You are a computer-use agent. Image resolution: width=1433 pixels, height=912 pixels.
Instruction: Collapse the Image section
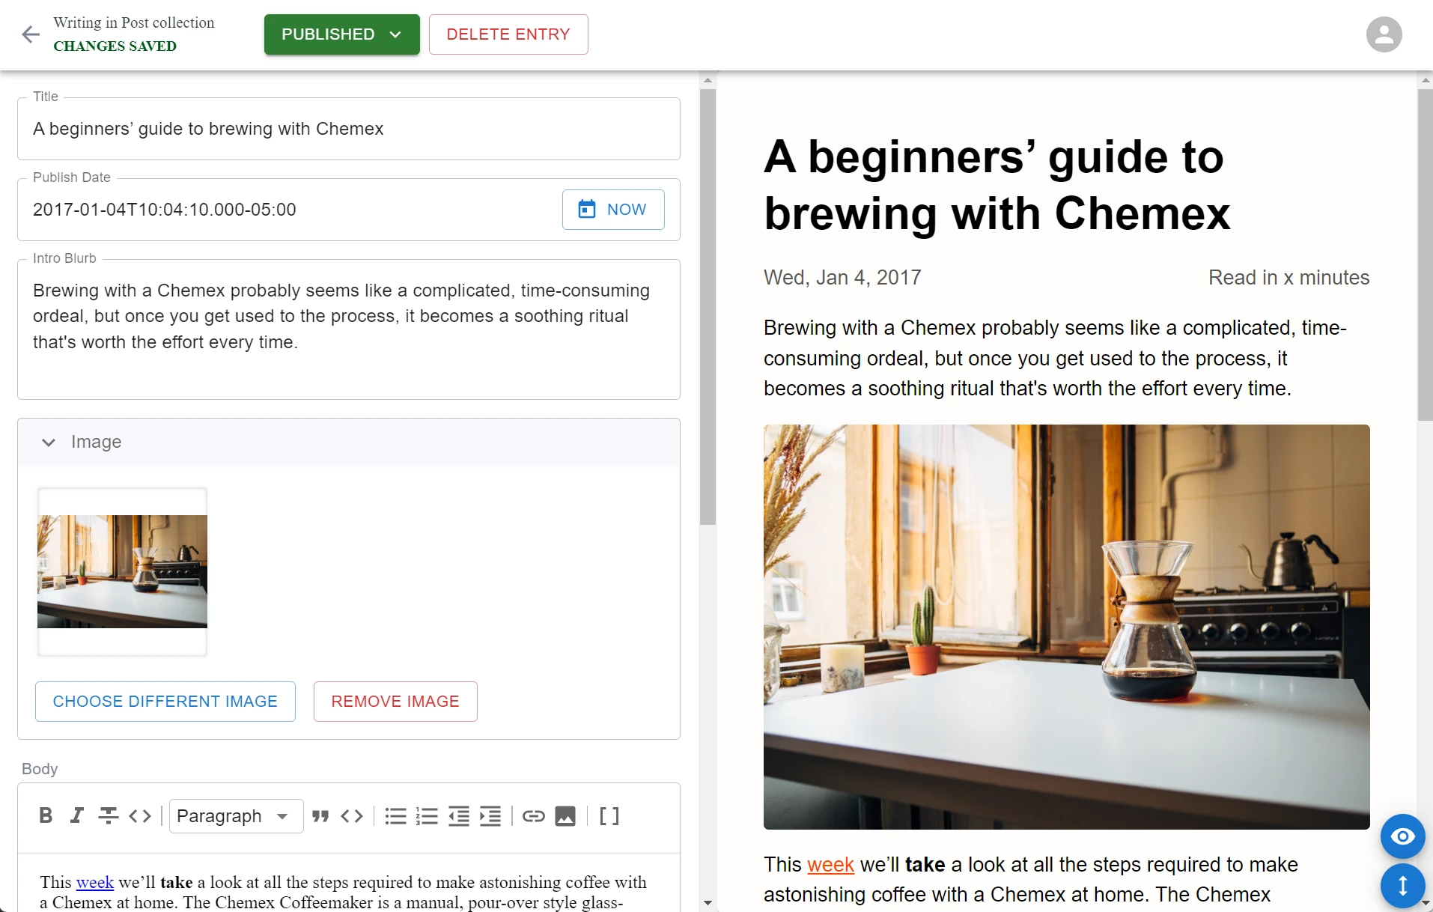coord(49,442)
